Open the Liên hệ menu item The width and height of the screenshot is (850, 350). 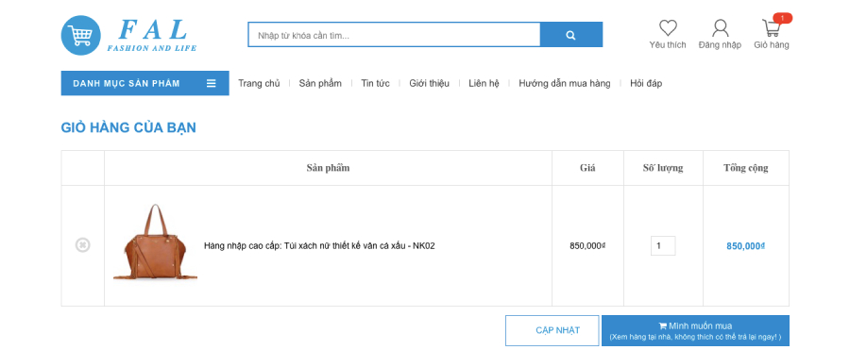click(x=484, y=83)
